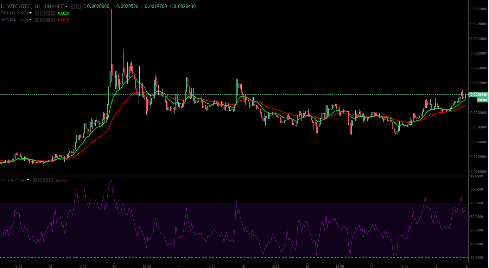Toggle visibility of the WTC/BTC main series

(x=73, y=7)
